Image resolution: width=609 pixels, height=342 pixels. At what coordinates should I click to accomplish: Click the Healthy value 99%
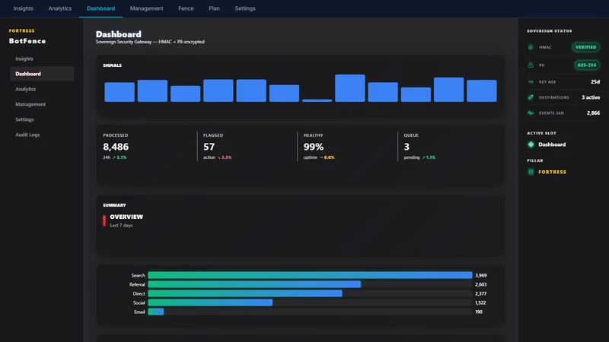(314, 147)
